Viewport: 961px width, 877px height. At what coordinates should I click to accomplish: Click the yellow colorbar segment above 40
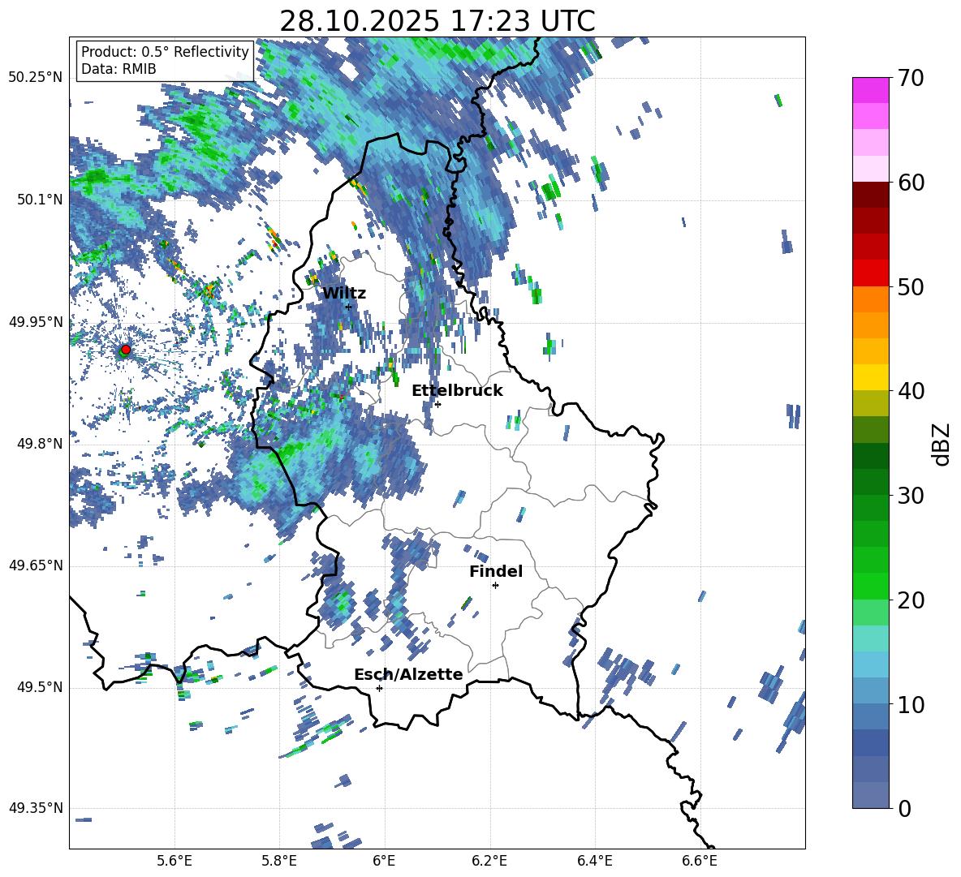(871, 377)
